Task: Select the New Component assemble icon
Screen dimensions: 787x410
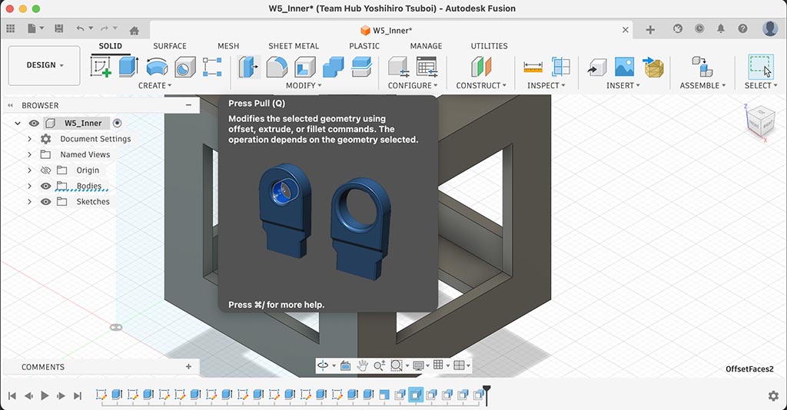Action: (702, 67)
